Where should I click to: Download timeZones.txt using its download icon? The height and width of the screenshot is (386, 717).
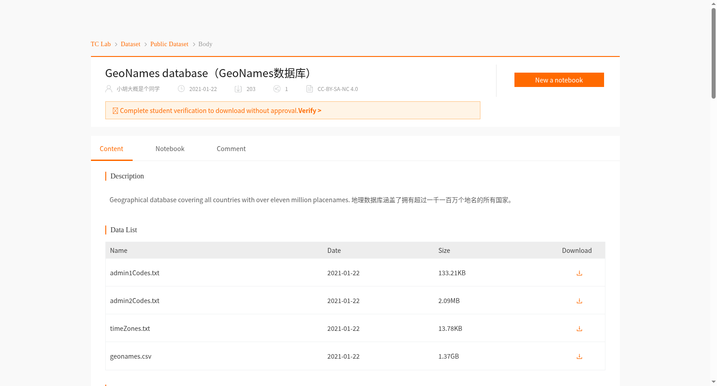click(579, 329)
